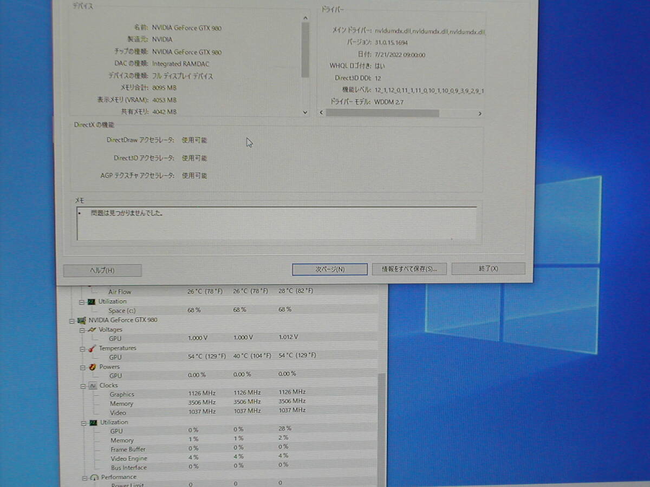Click the driver date 7/21/2022 09:00:00
This screenshot has width=650, height=487.
tap(400, 55)
